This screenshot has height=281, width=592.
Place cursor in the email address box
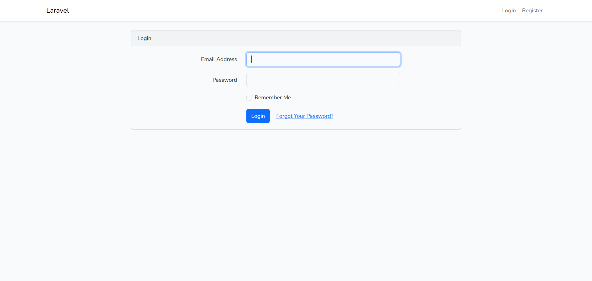click(323, 60)
